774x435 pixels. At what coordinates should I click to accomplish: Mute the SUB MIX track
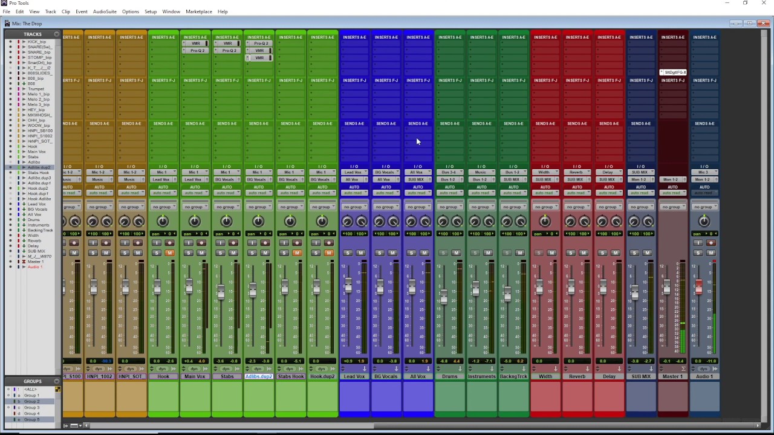648,253
